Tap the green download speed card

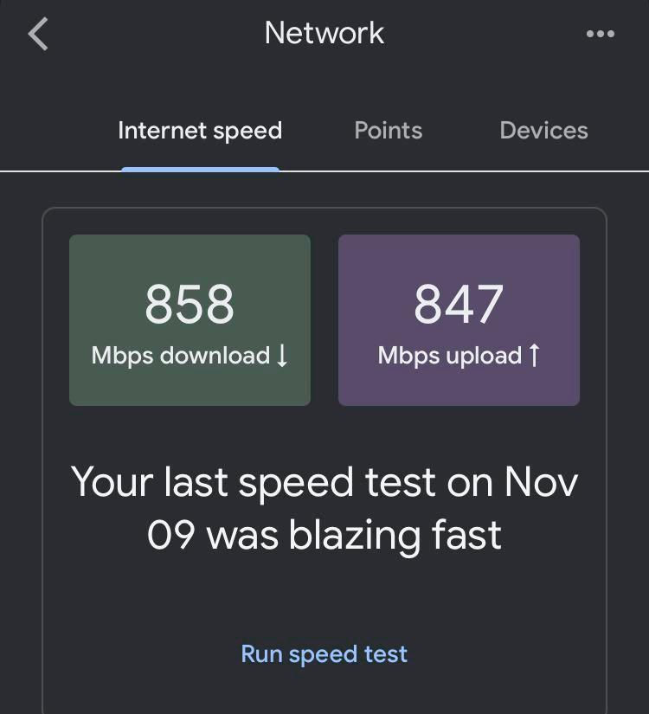click(x=190, y=320)
